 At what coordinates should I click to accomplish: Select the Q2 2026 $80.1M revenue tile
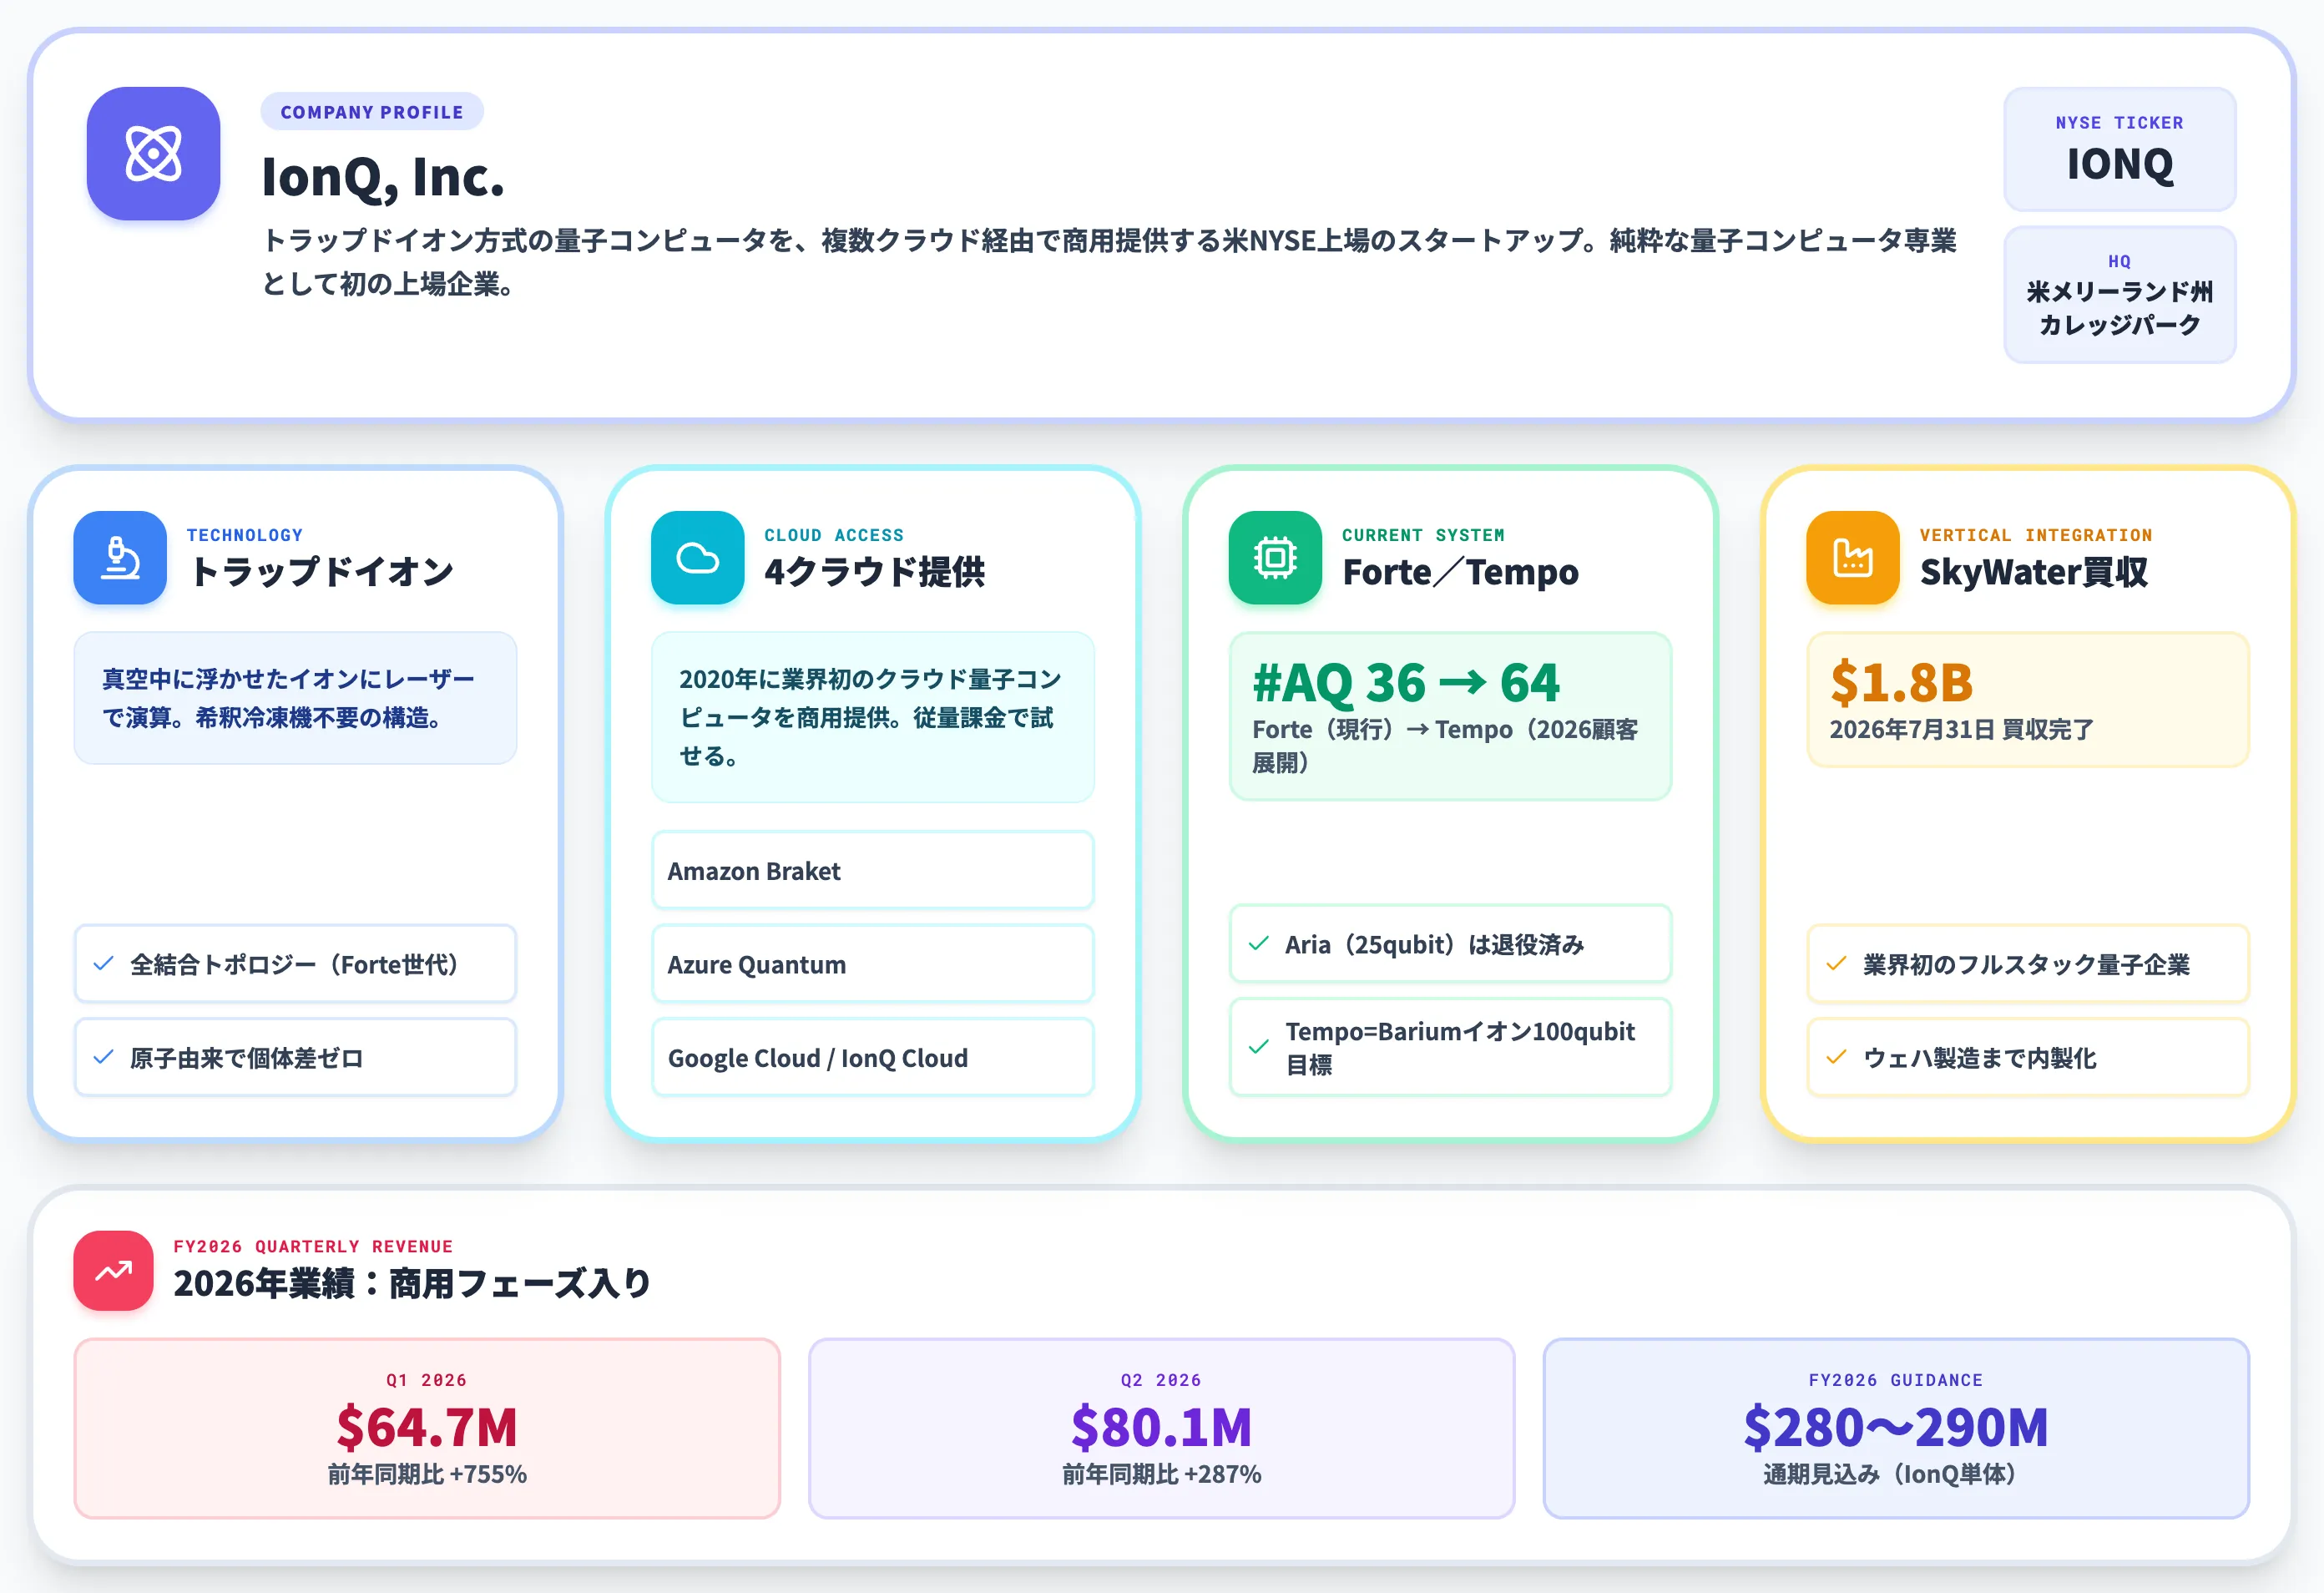pyautogui.click(x=1161, y=1428)
